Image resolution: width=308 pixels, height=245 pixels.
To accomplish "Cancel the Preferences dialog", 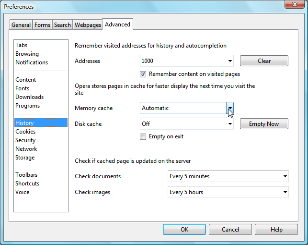I will click(230, 230).
